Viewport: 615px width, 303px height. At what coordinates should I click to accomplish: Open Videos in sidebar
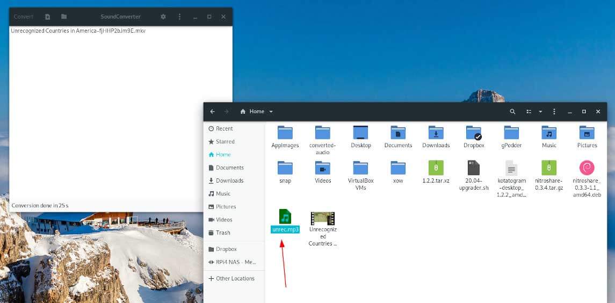pyautogui.click(x=234, y=219)
